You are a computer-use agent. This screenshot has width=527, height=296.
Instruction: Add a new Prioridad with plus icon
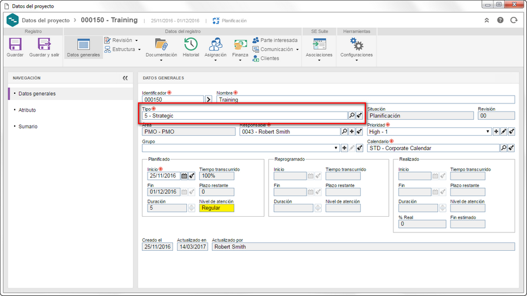click(x=496, y=132)
